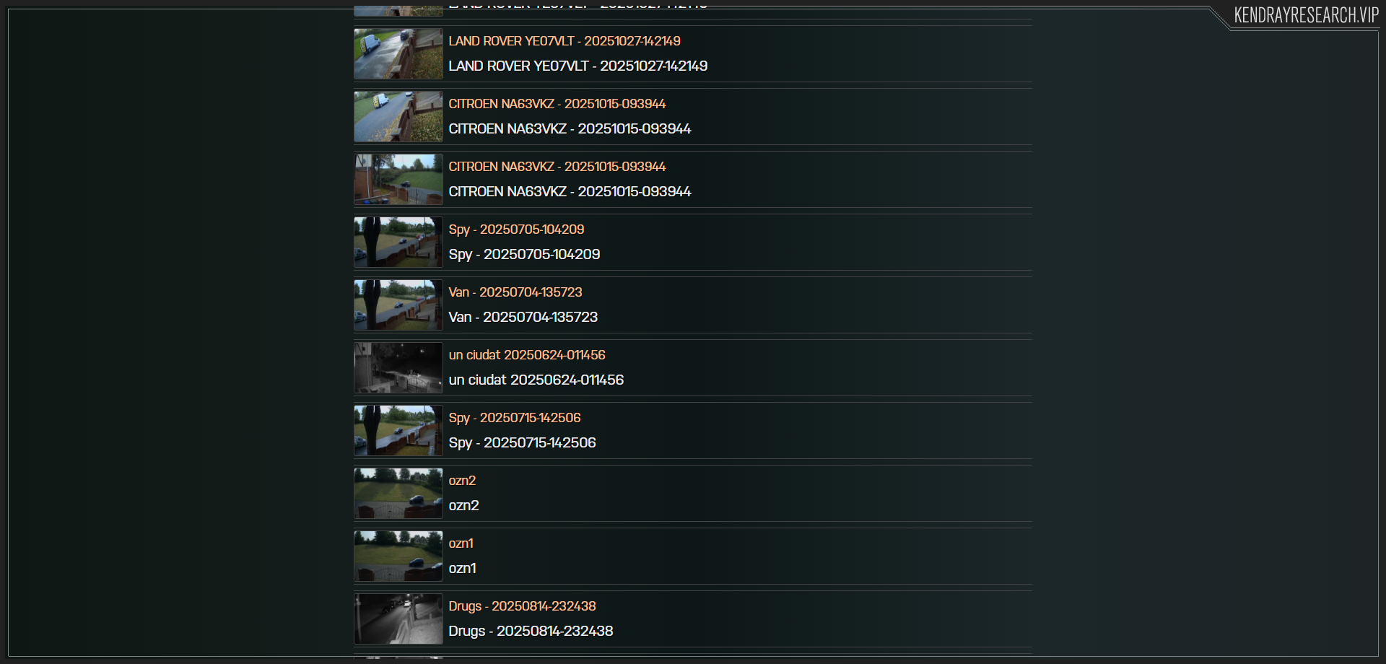Select the white Drugs - 20250814-232438 description
Viewport: 1386px width, 664px height.
pyautogui.click(x=531, y=631)
